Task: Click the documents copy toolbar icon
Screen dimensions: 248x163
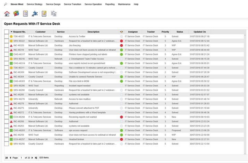Action: [53, 14]
